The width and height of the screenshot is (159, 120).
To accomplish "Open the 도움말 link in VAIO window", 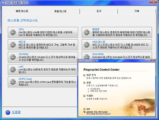I will [16, 112].
